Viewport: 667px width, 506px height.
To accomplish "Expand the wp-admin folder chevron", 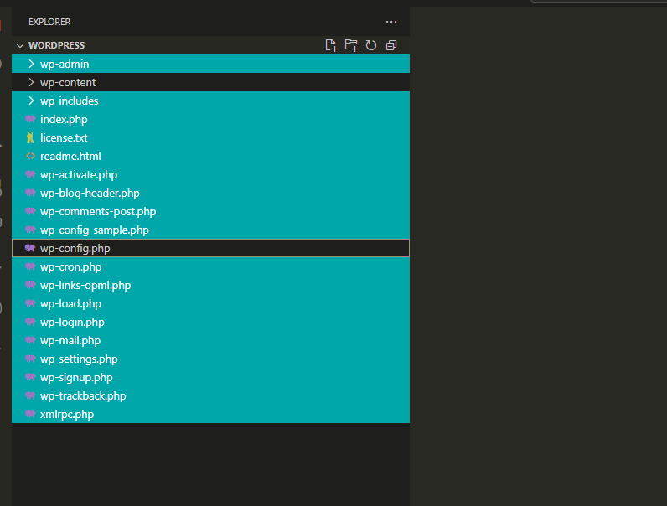I will point(31,64).
